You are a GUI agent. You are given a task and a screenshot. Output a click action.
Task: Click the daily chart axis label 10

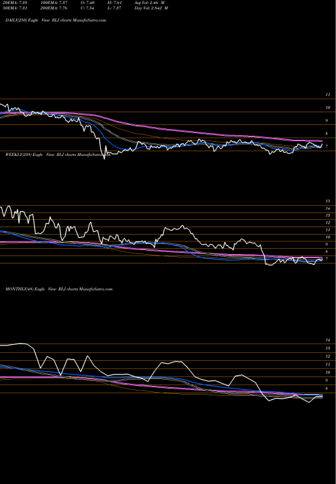pos(328,108)
